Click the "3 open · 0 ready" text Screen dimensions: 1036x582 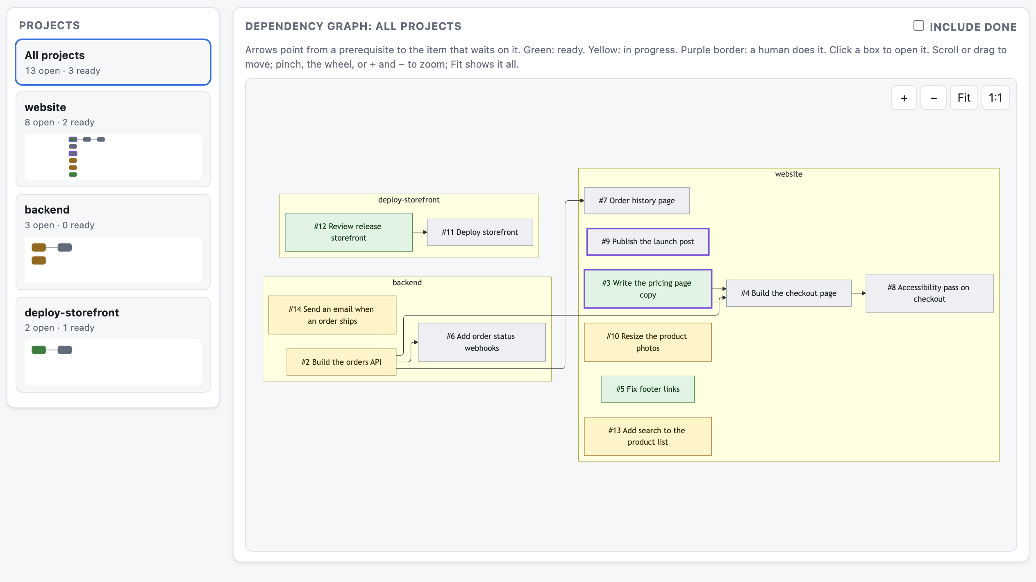tap(60, 225)
